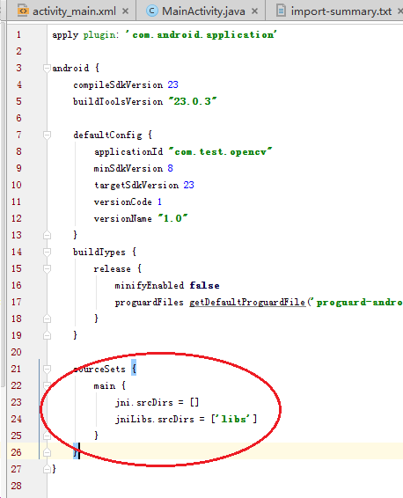Fold defaultConfig closing brace at line 13
The width and height of the screenshot is (403, 498).
(47, 235)
